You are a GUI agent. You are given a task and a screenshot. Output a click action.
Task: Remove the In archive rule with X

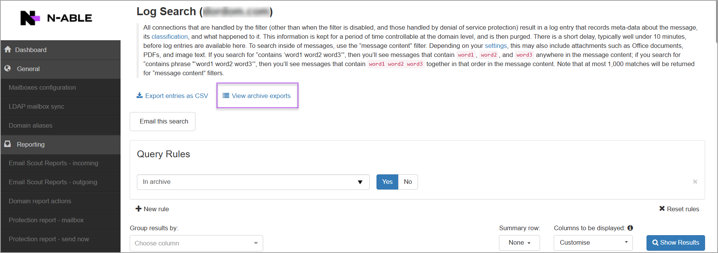coord(695,182)
